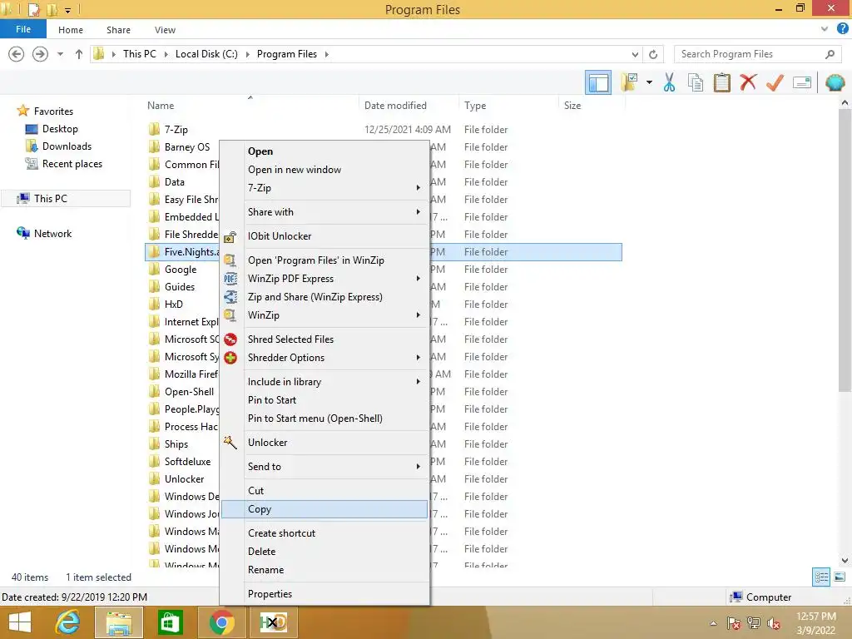The image size is (852, 639).
Task: Click the red X Delete toolbar icon
Action: 748,82
